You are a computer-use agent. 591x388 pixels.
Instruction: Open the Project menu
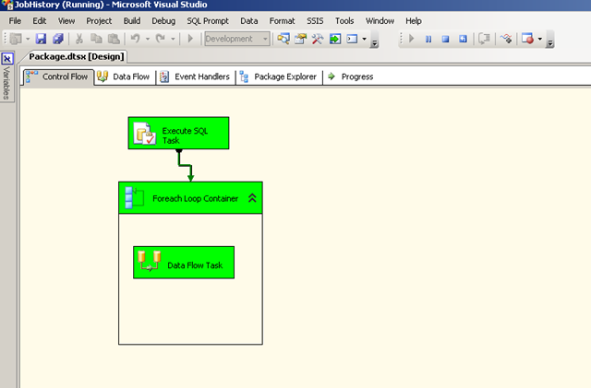coord(99,21)
